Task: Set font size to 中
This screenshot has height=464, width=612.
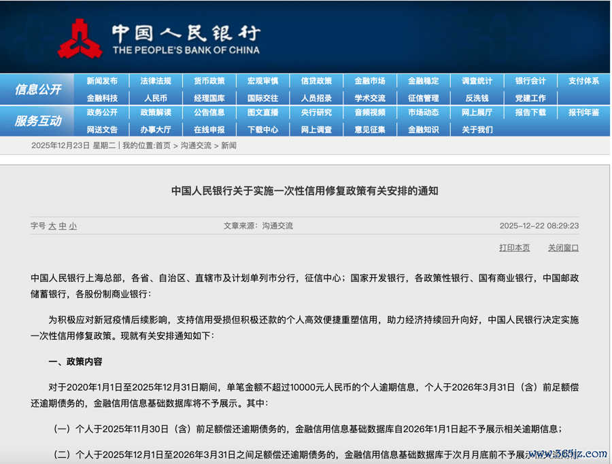Action: (x=63, y=226)
